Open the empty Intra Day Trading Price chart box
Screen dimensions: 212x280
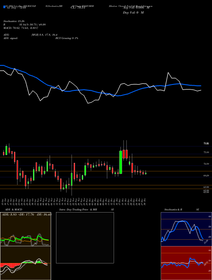tap(85, 238)
